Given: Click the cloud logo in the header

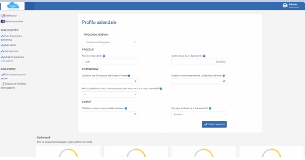Looking at the screenshot, I should pos(13,5).
